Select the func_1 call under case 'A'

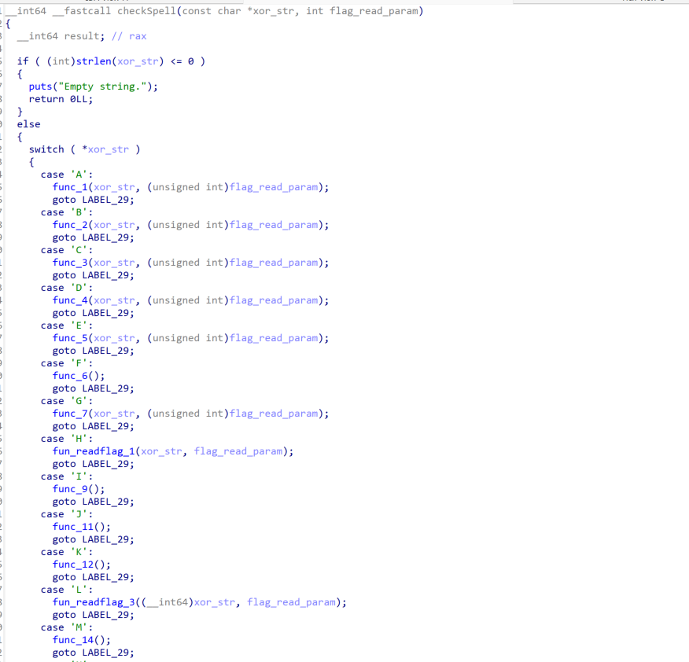(71, 187)
